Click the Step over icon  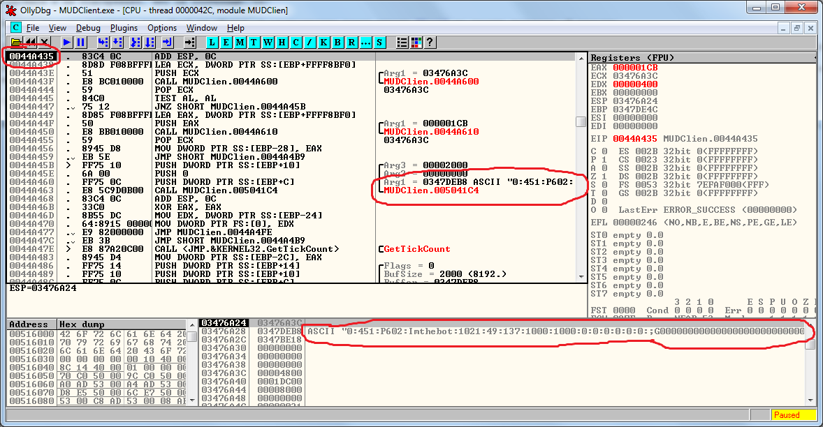pos(117,43)
